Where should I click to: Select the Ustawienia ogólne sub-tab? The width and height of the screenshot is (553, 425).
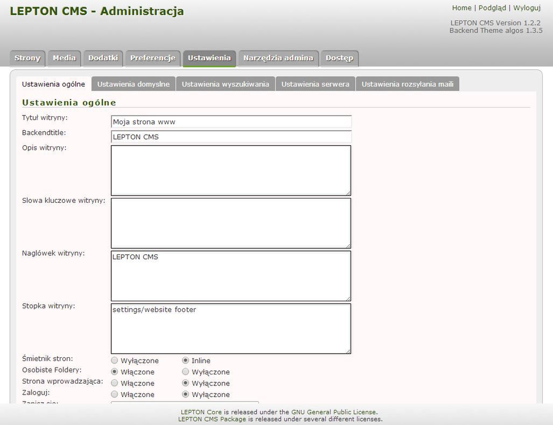coord(54,84)
